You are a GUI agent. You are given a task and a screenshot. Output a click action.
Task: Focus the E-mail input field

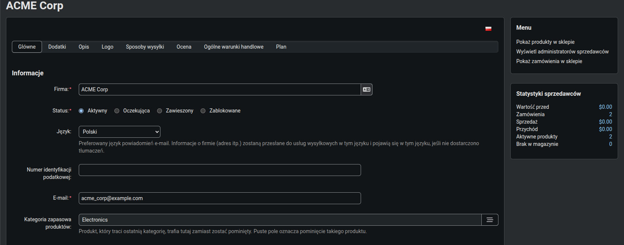pos(220,198)
